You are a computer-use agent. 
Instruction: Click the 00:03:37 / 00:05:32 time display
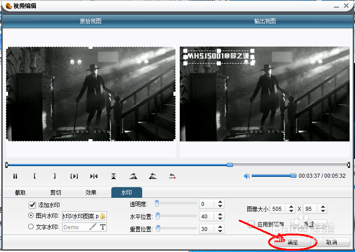point(322,175)
